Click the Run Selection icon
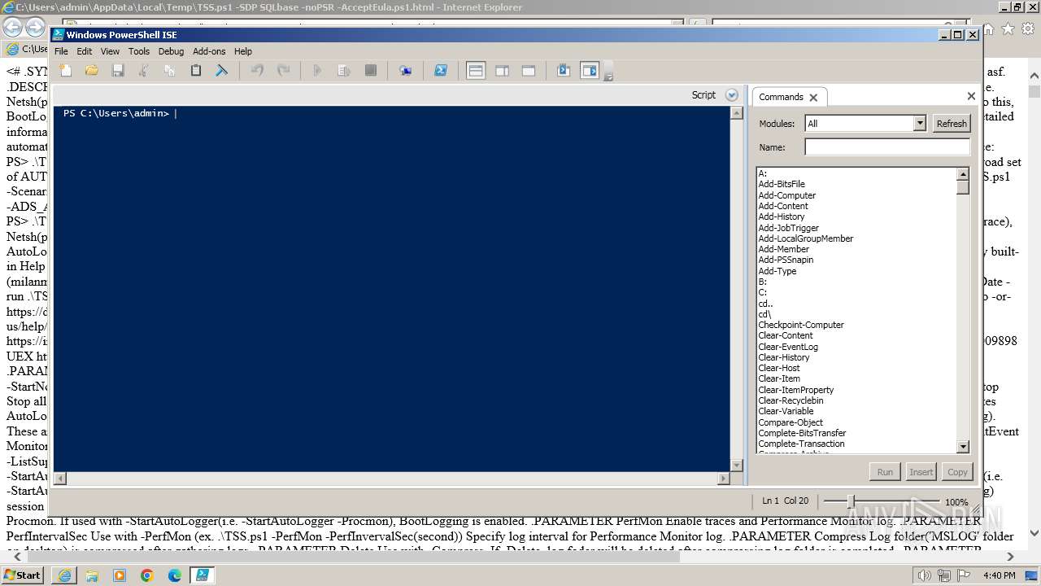This screenshot has width=1041, height=586. click(x=344, y=71)
